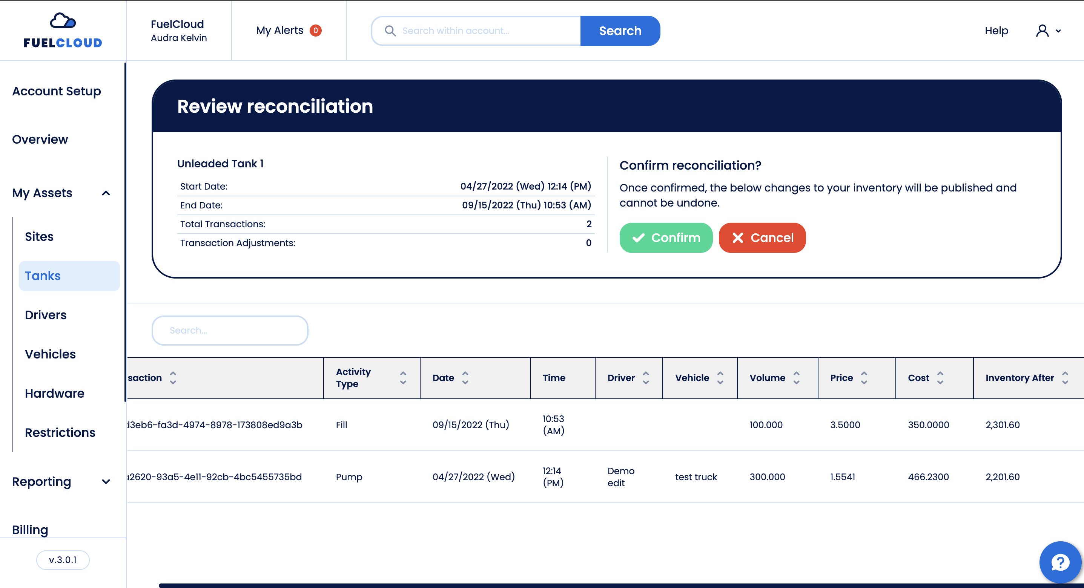Image resolution: width=1084 pixels, height=588 pixels.
Task: Collapse the My Assets section chevron
Action: (106, 193)
